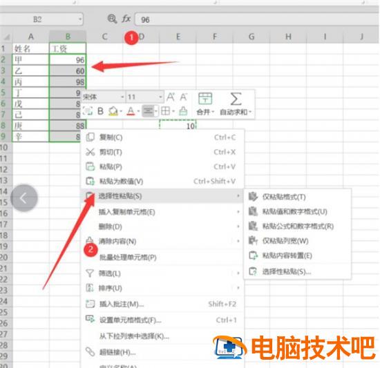Click cell A2 containing 甲
The image size is (380, 368).
pyautogui.click(x=31, y=59)
